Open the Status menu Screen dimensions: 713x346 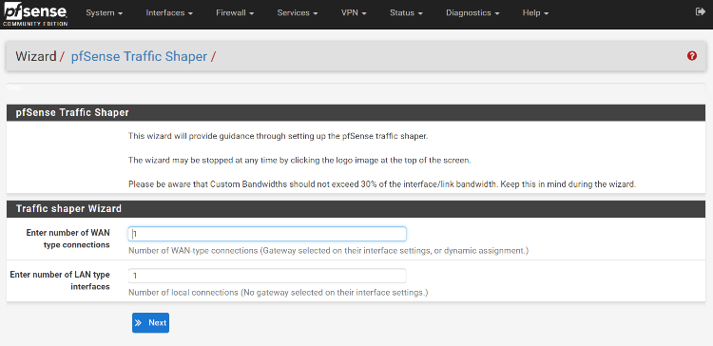406,13
